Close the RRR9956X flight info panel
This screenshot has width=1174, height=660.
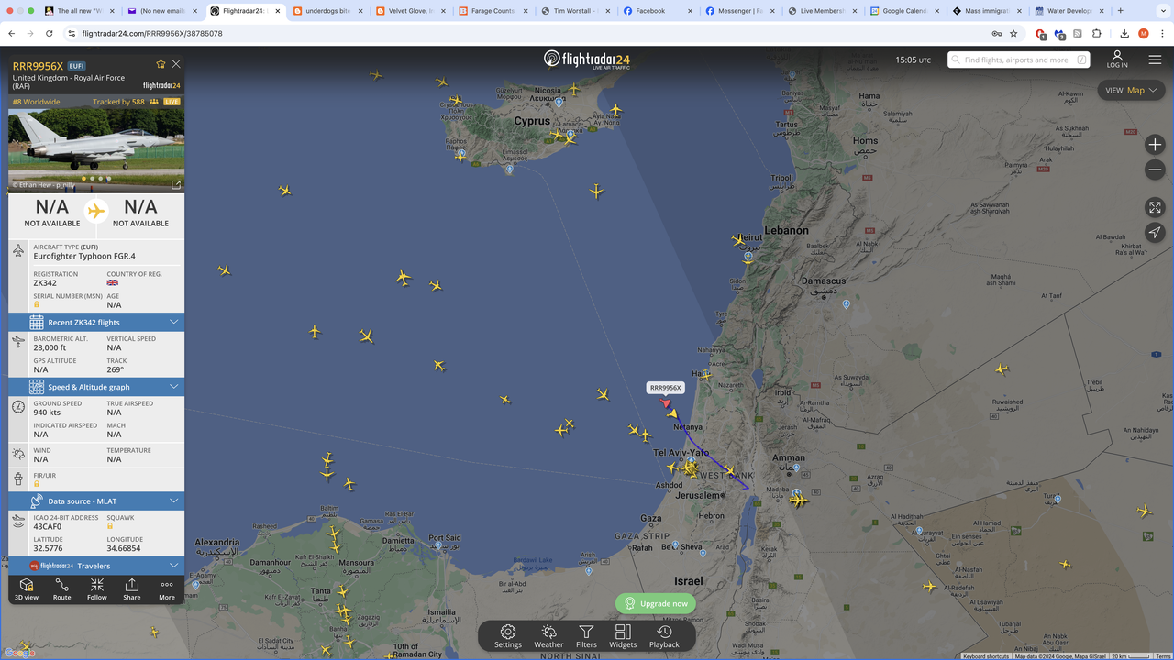click(176, 64)
